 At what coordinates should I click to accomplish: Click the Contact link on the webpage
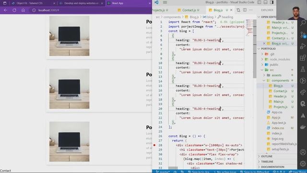pyautogui.click(x=5, y=171)
